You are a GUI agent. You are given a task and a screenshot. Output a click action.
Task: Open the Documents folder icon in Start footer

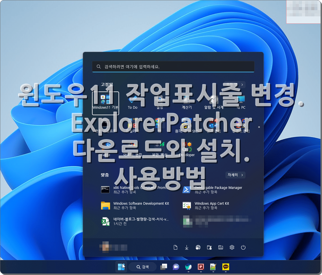click(x=175, y=248)
